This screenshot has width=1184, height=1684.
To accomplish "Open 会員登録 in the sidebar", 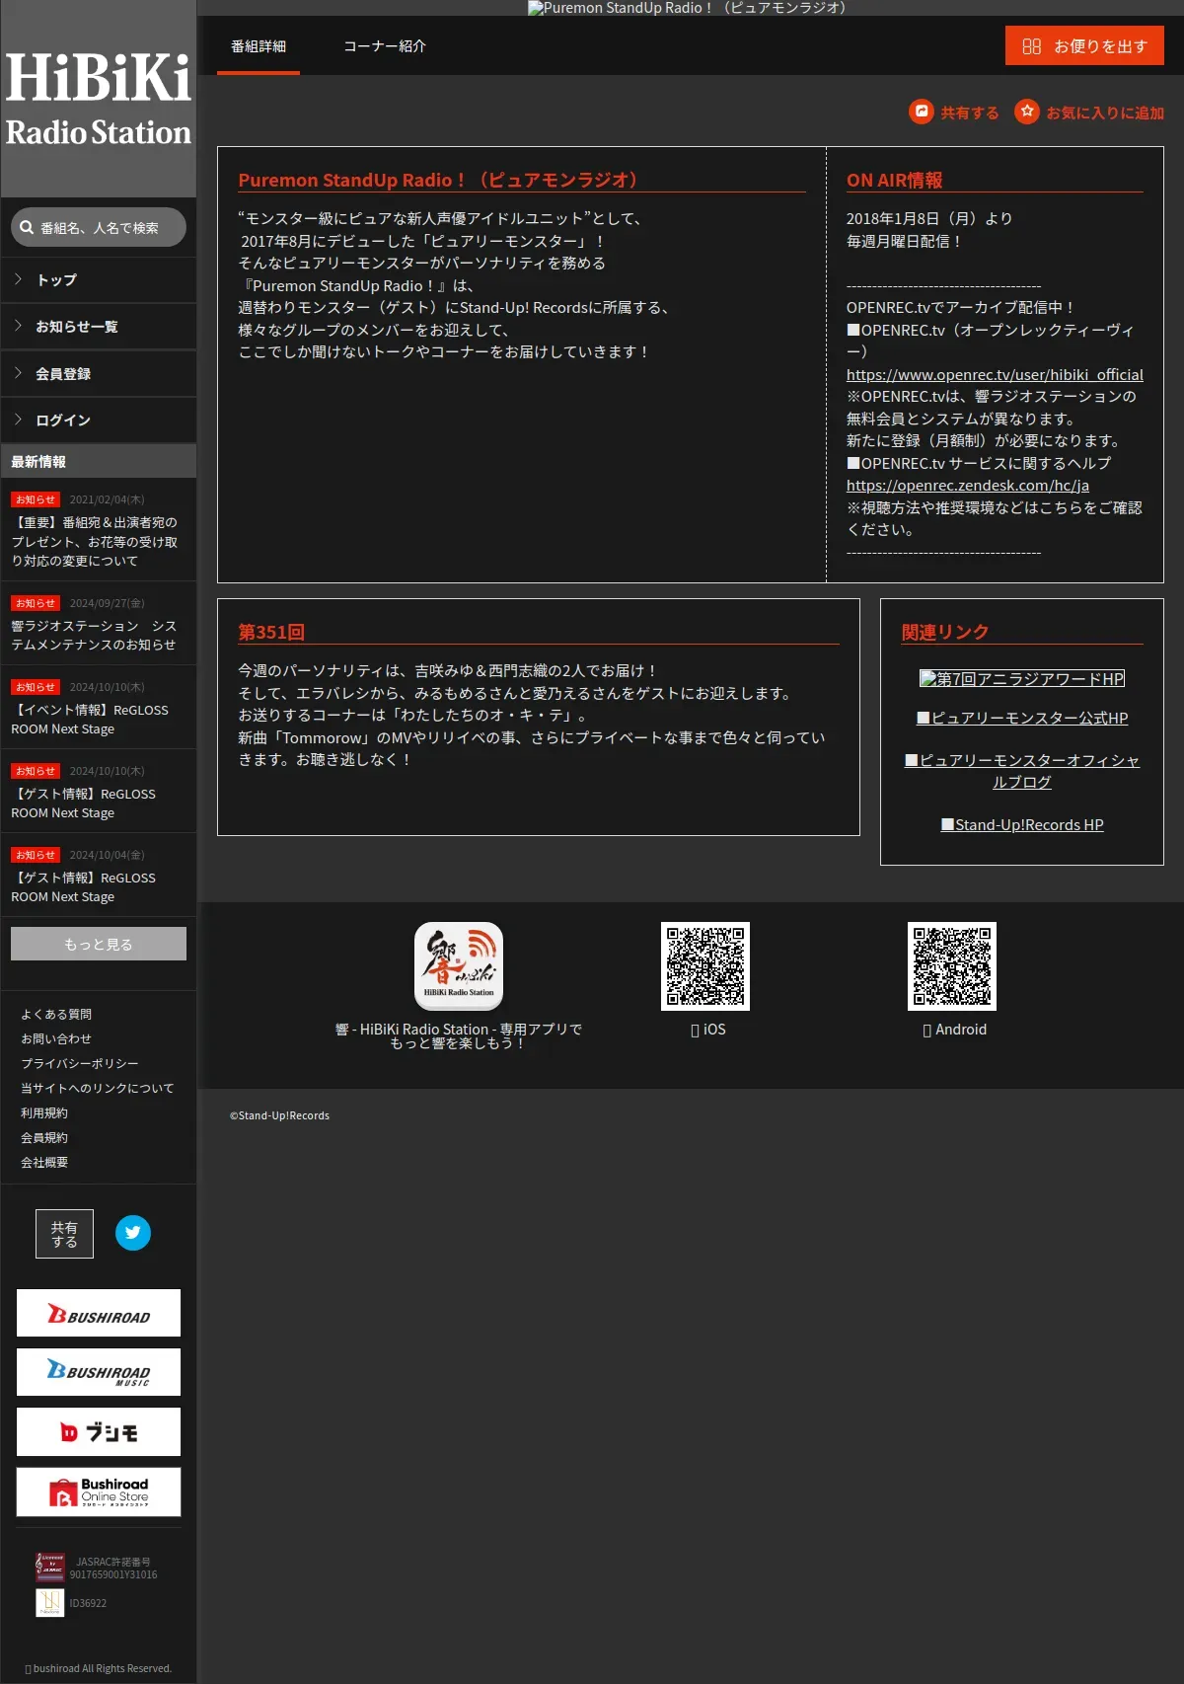I will click(x=99, y=374).
